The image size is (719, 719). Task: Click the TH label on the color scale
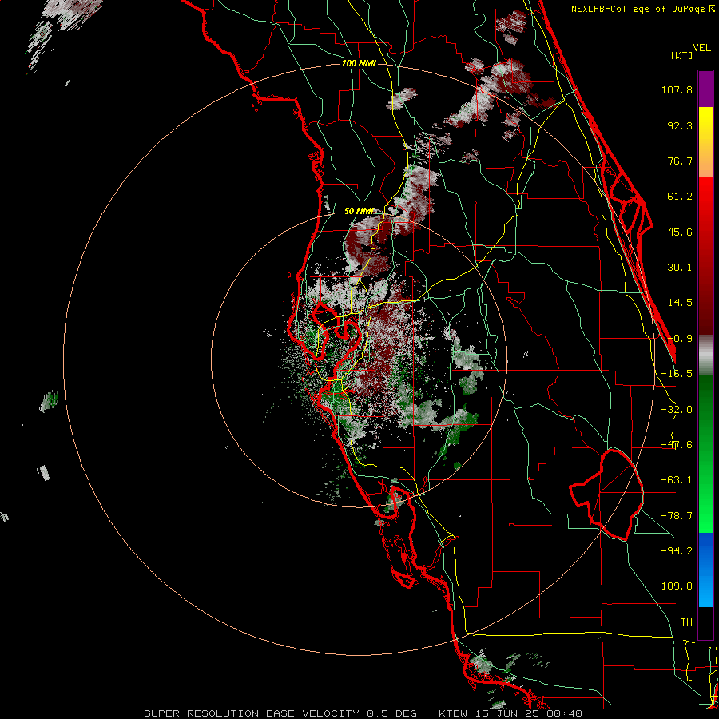pyautogui.click(x=686, y=622)
